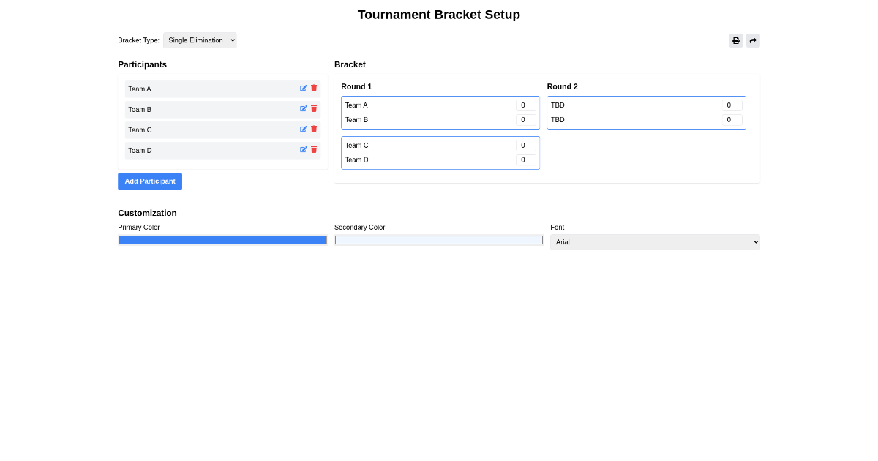878x461 pixels.
Task: Click the delete icon for Team D
Action: pyautogui.click(x=314, y=149)
